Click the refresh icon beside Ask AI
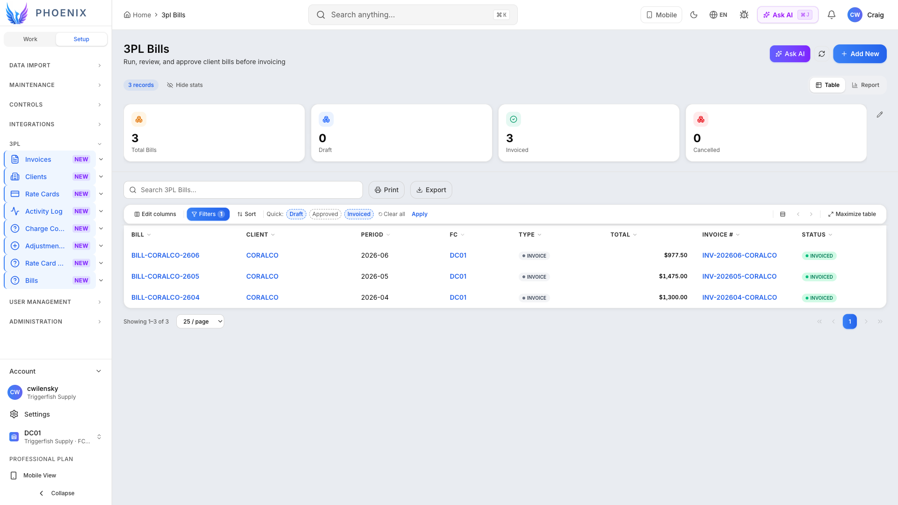The image size is (898, 505). pos(822,54)
